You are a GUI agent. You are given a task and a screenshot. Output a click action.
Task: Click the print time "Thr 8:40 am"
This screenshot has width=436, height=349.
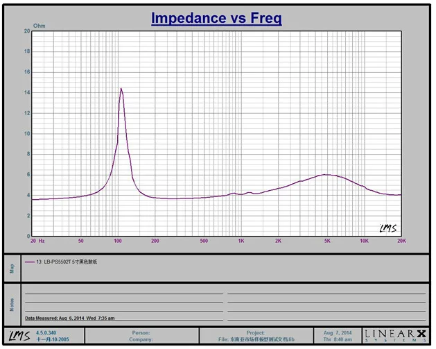click(338, 339)
